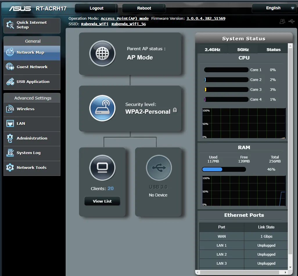The width and height of the screenshot is (298, 276).
Task: Click the Rabenda_Wifi_5G SSID link
Action: point(129,24)
